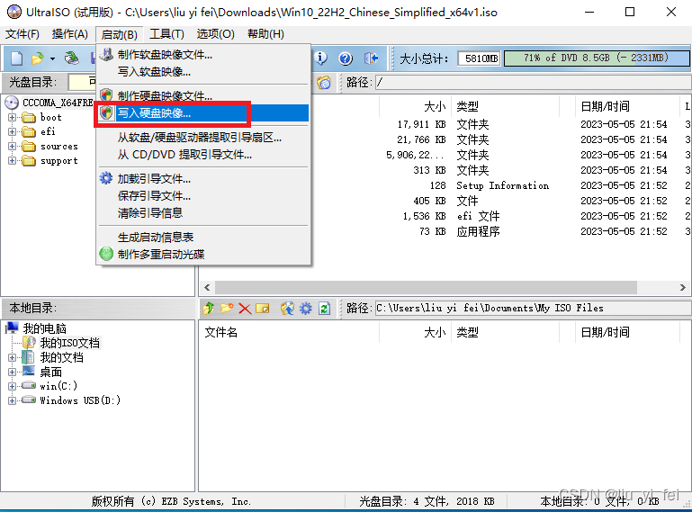Viewport: 692px width, 512px height.
Task: Click the Open CD/DVD drive toolbar icon
Action: click(71, 58)
